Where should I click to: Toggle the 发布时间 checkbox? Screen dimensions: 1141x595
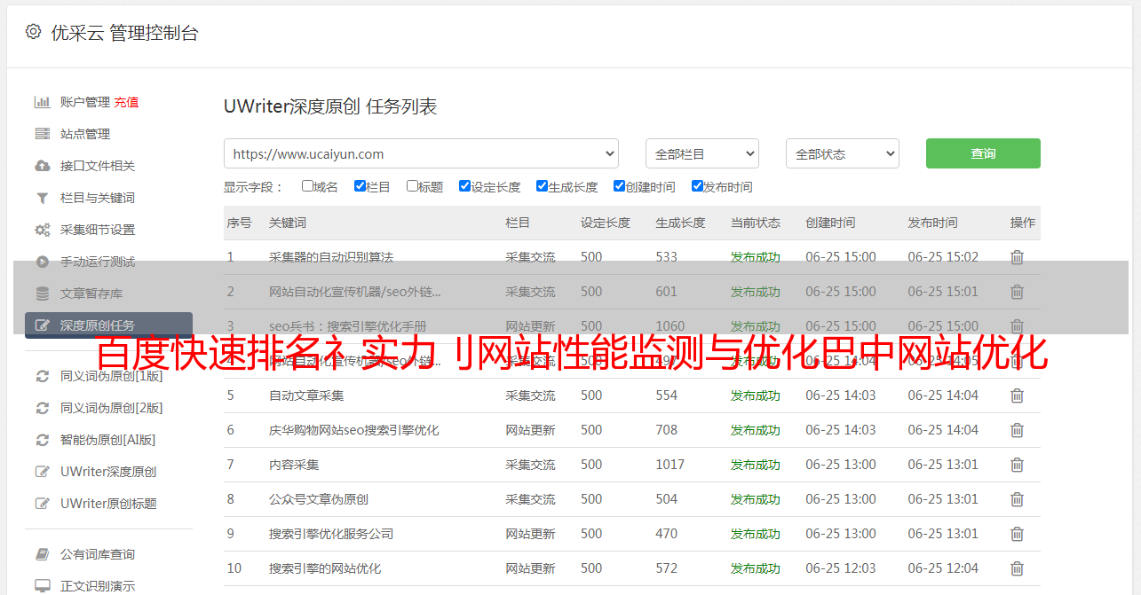[697, 186]
